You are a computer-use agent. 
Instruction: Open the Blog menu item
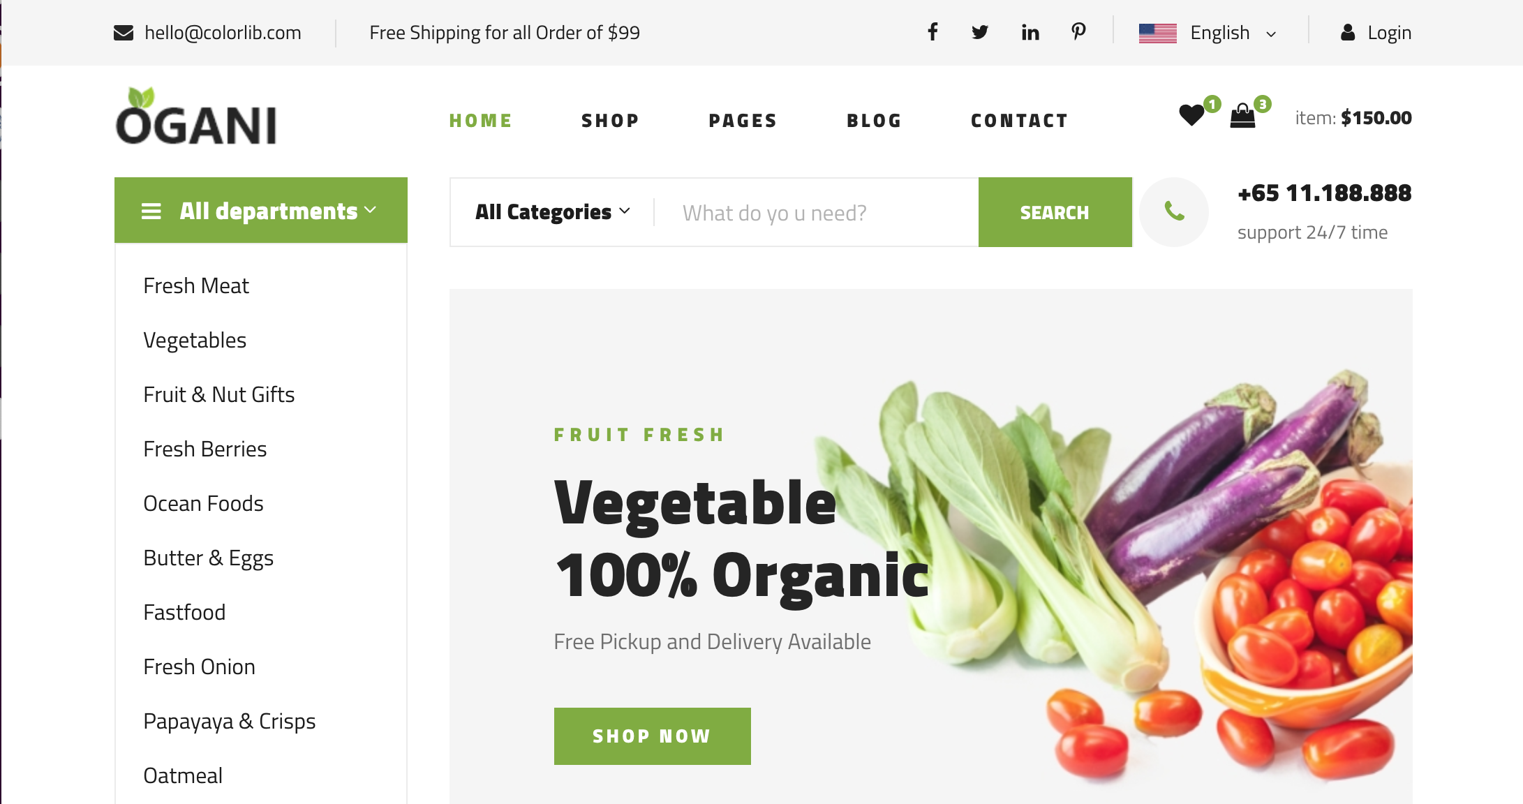pos(874,121)
